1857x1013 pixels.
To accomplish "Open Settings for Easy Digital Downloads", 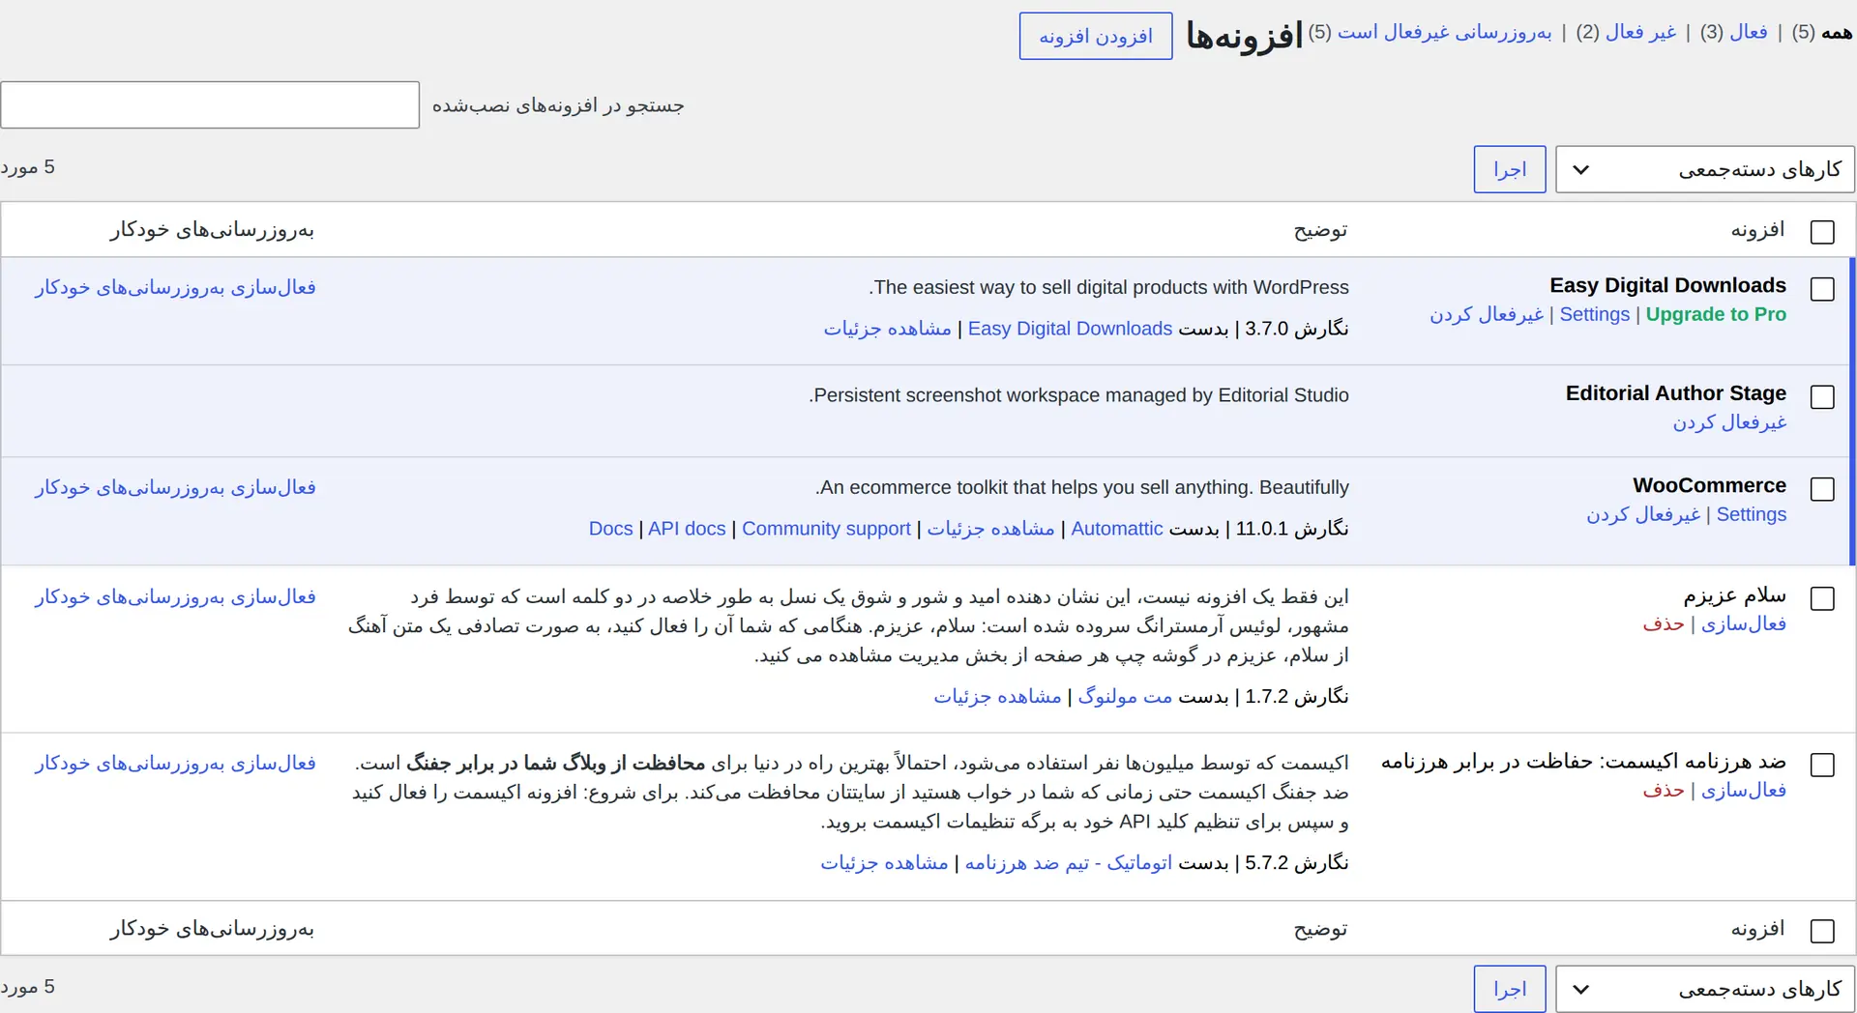I will pos(1595,315).
